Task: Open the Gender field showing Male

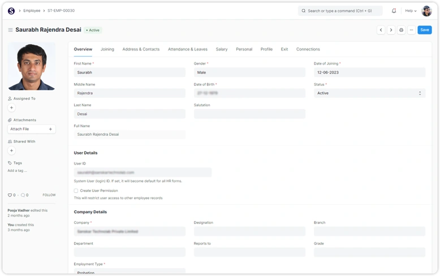Action: click(249, 72)
